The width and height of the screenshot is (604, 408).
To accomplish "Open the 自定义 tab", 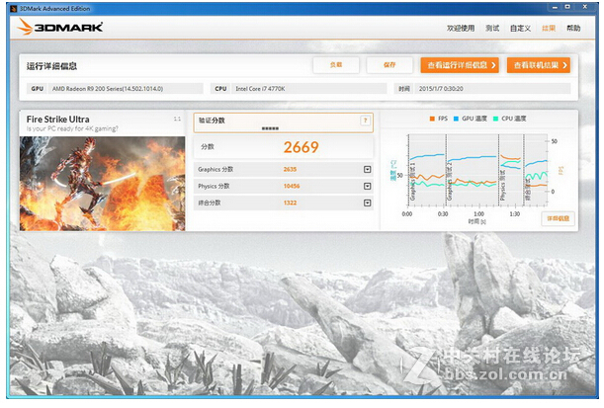I will click(520, 28).
